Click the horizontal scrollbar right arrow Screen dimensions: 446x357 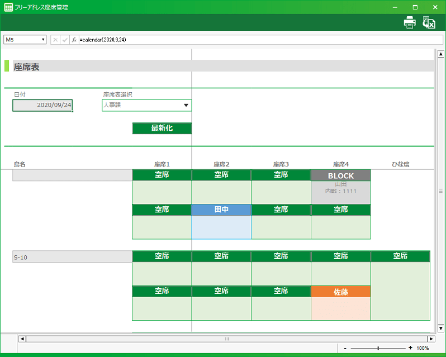431,339
